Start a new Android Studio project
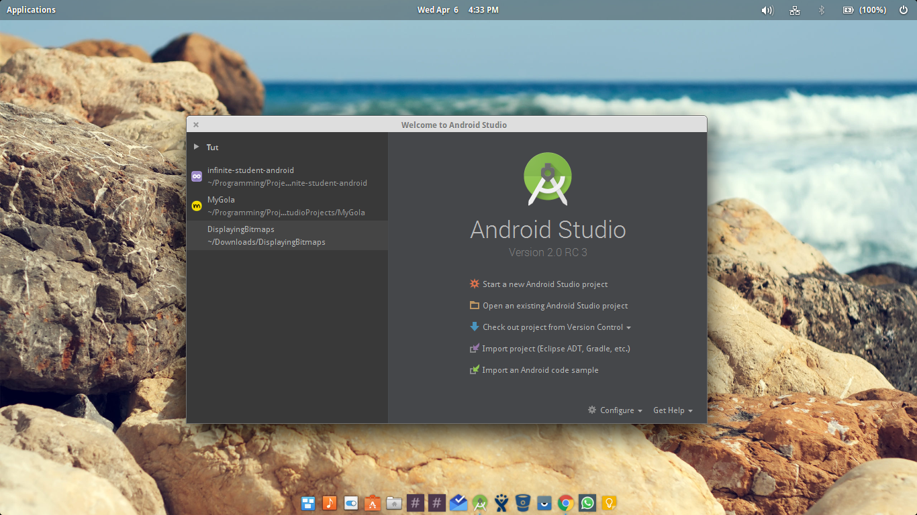Image resolution: width=917 pixels, height=515 pixels. [x=539, y=284]
